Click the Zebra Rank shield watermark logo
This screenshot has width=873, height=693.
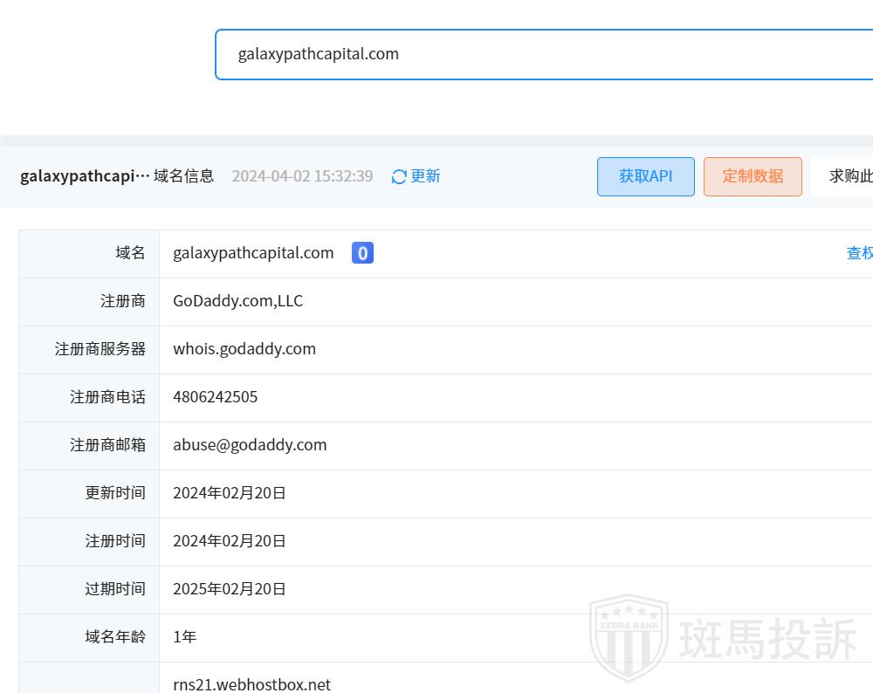pos(629,639)
